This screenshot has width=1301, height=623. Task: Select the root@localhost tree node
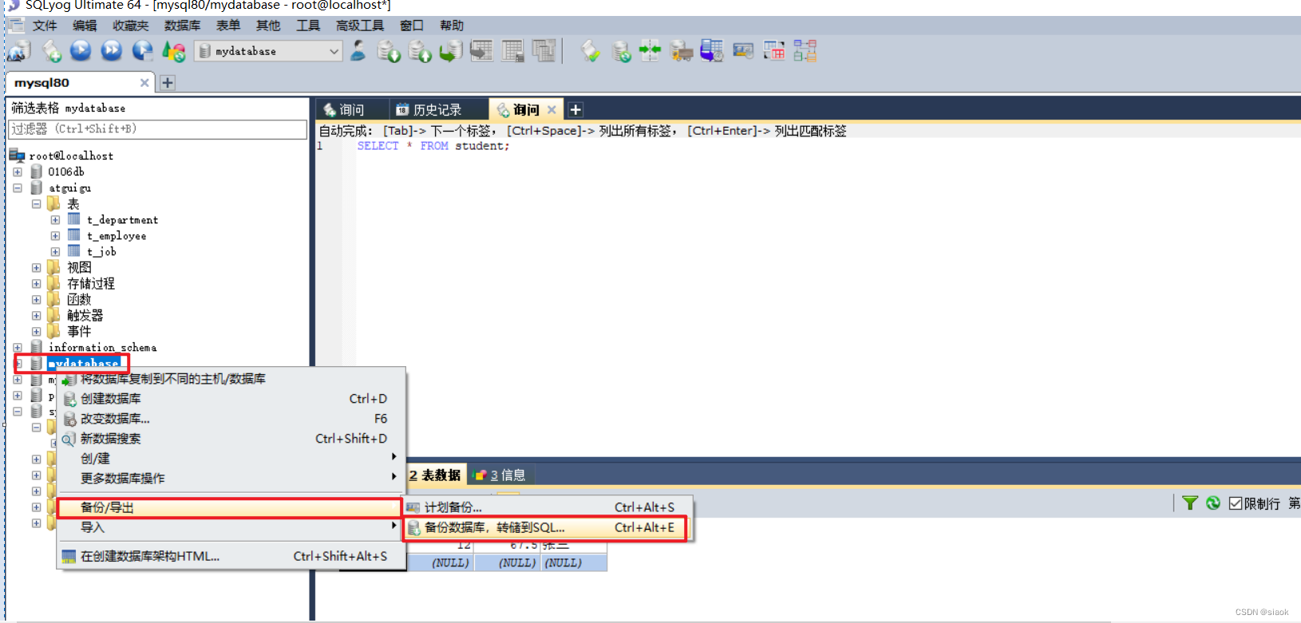pyautogui.click(x=71, y=156)
